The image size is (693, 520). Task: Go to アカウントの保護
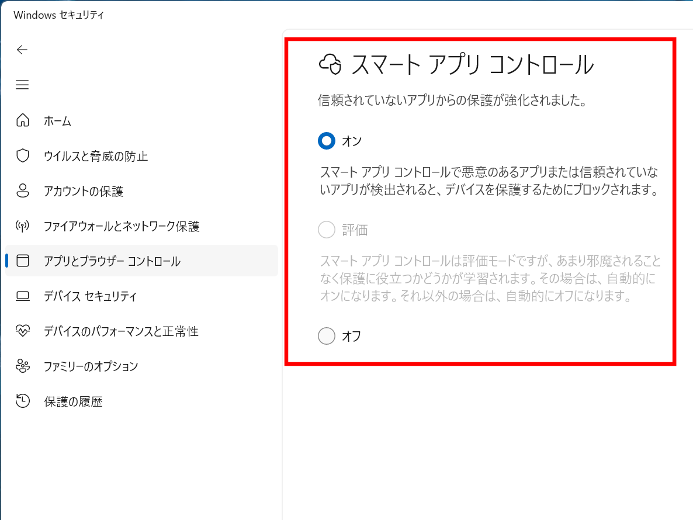click(141, 191)
